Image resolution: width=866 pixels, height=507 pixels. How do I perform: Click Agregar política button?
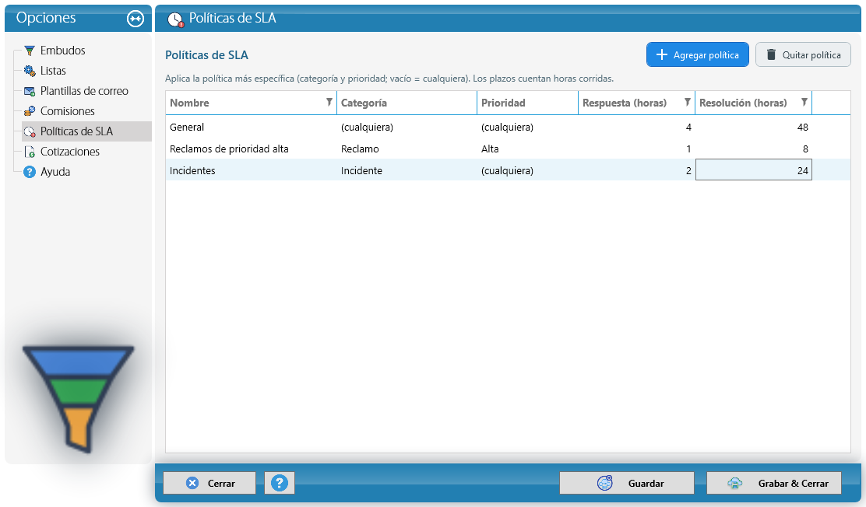coord(698,54)
